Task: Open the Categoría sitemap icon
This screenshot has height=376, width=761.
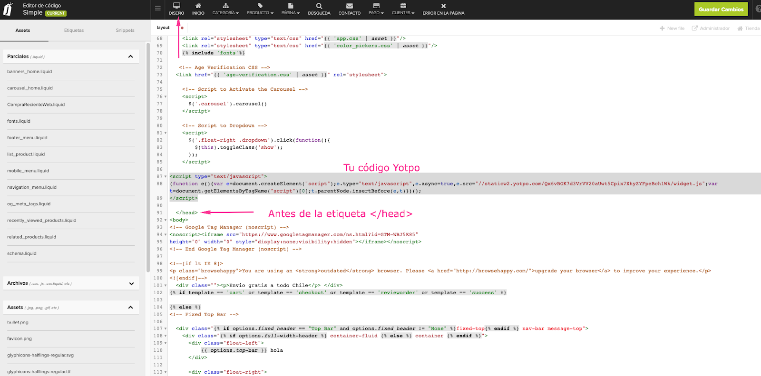Action: click(225, 6)
